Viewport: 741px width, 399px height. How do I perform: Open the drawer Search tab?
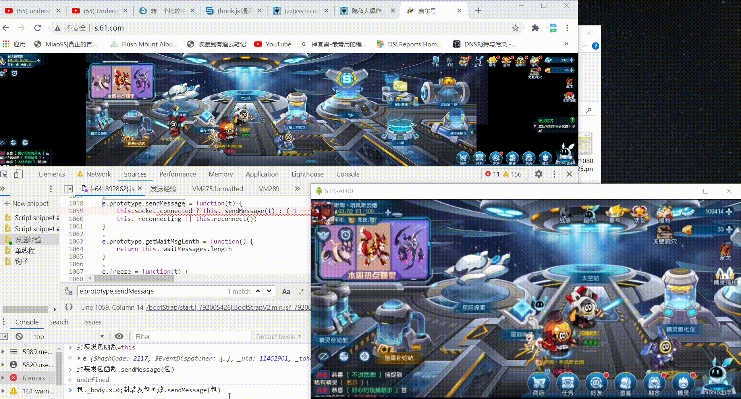(59, 322)
